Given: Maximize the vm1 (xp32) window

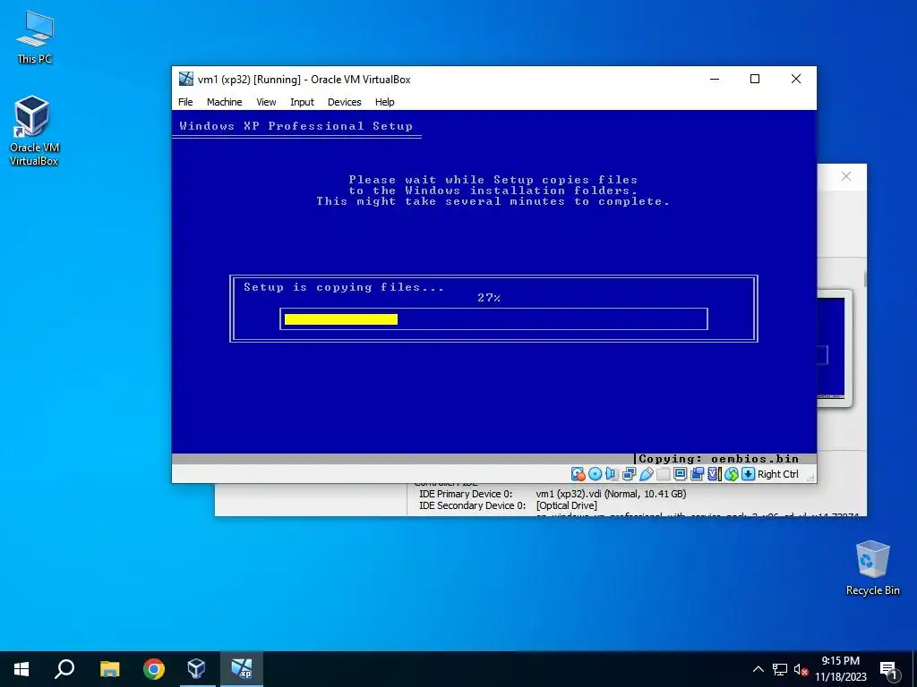Looking at the screenshot, I should pos(755,79).
